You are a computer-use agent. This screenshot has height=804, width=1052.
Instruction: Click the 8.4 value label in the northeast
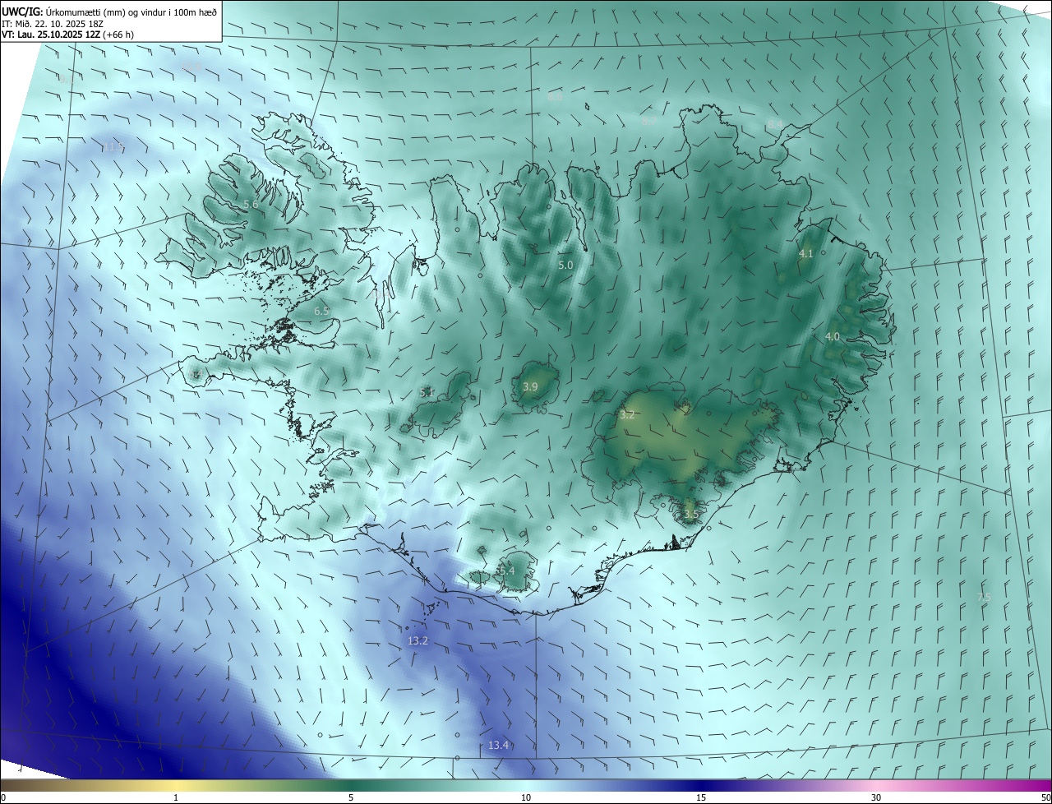click(775, 123)
